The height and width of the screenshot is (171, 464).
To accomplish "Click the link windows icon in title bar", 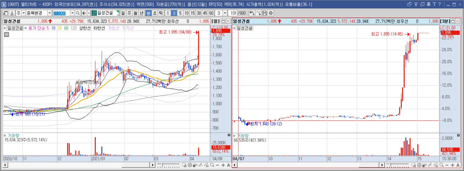I will (x=409, y=4).
